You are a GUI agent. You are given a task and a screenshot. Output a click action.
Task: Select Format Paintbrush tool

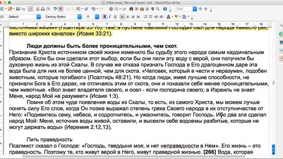(86, 9)
